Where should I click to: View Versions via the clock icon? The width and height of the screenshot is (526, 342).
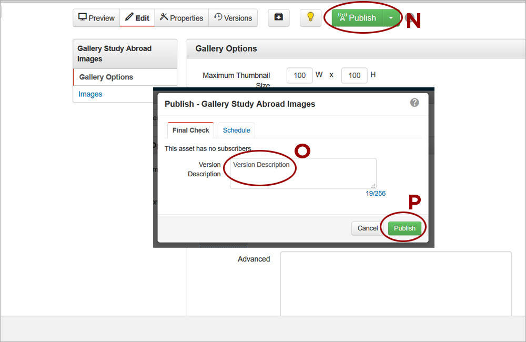click(x=218, y=17)
